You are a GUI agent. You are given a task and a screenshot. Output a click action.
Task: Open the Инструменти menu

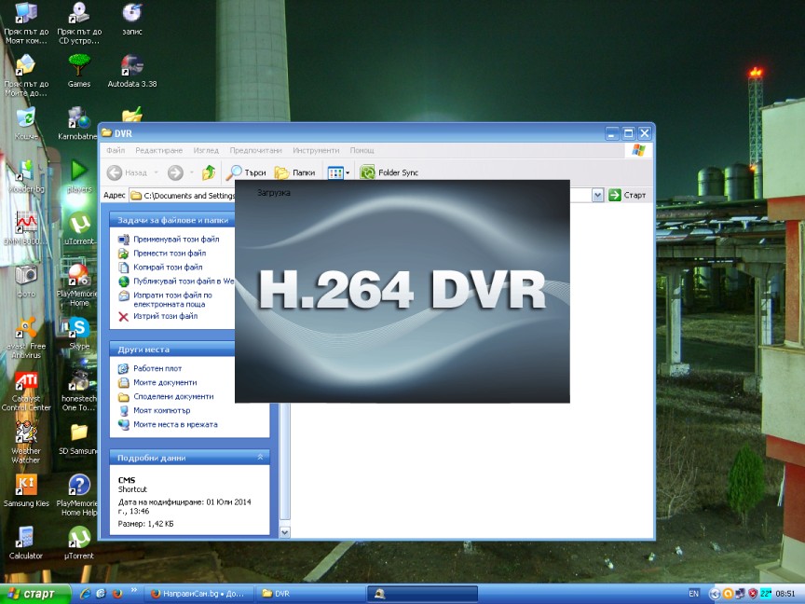(x=315, y=150)
